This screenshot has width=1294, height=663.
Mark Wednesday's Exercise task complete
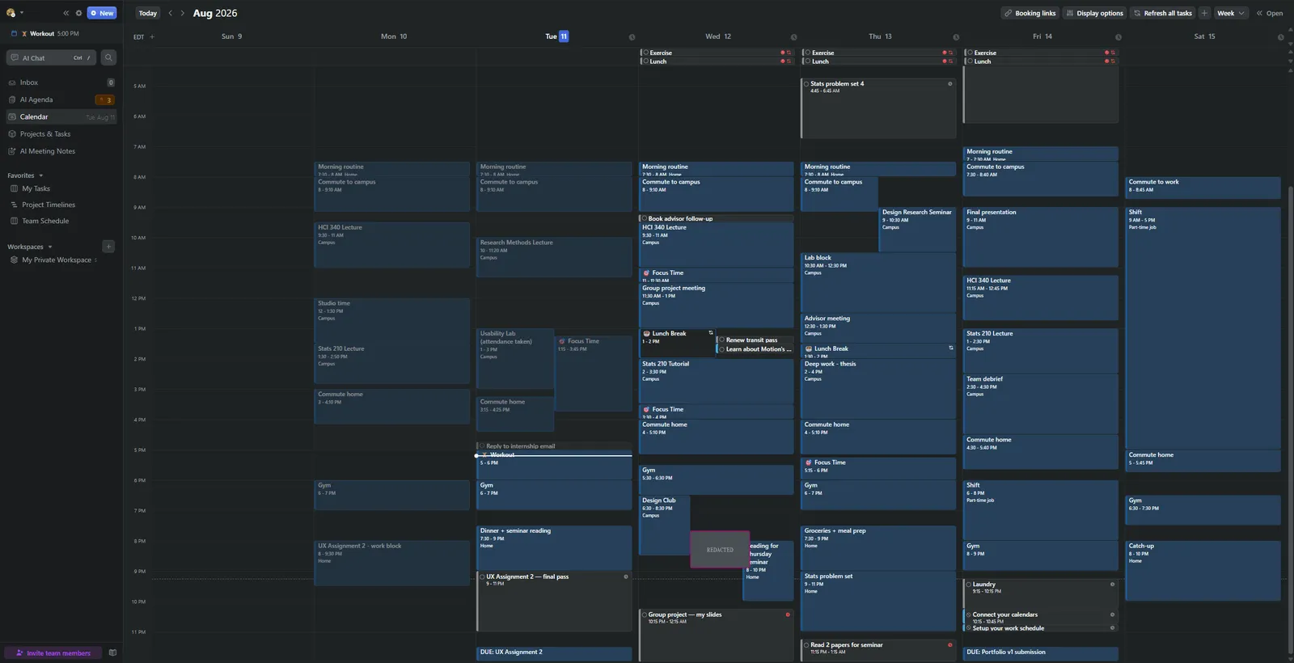click(x=645, y=53)
